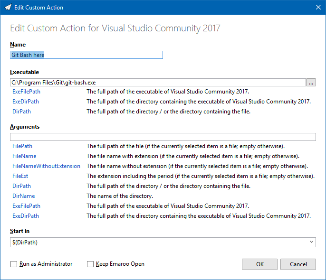The height and width of the screenshot is (280, 326).
Task: Click the Name input field
Action: (86, 55)
